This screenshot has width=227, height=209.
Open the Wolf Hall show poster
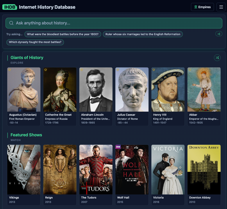coord(132,170)
